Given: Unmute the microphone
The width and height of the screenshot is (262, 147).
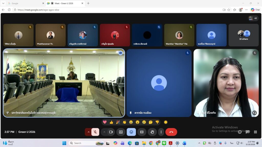Looking at the screenshot, I should point(95,132).
